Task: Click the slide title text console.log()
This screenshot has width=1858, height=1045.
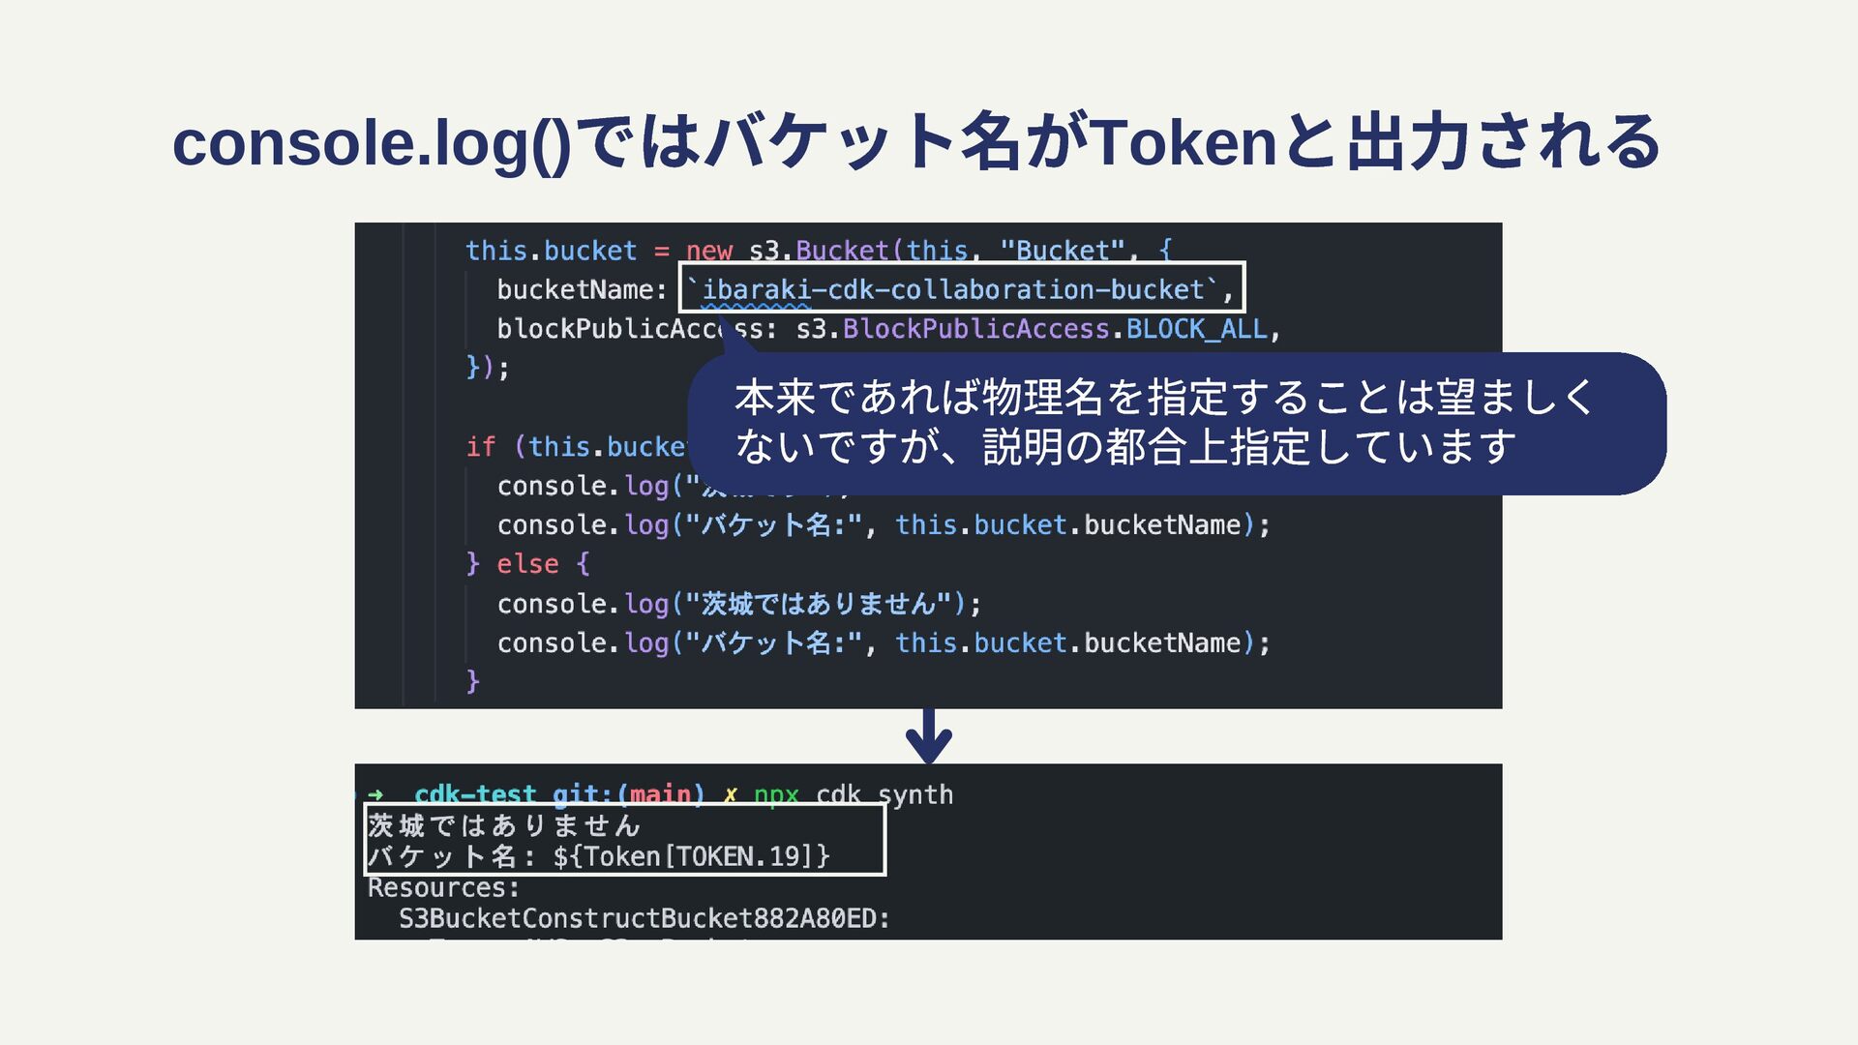Action: 372,143
